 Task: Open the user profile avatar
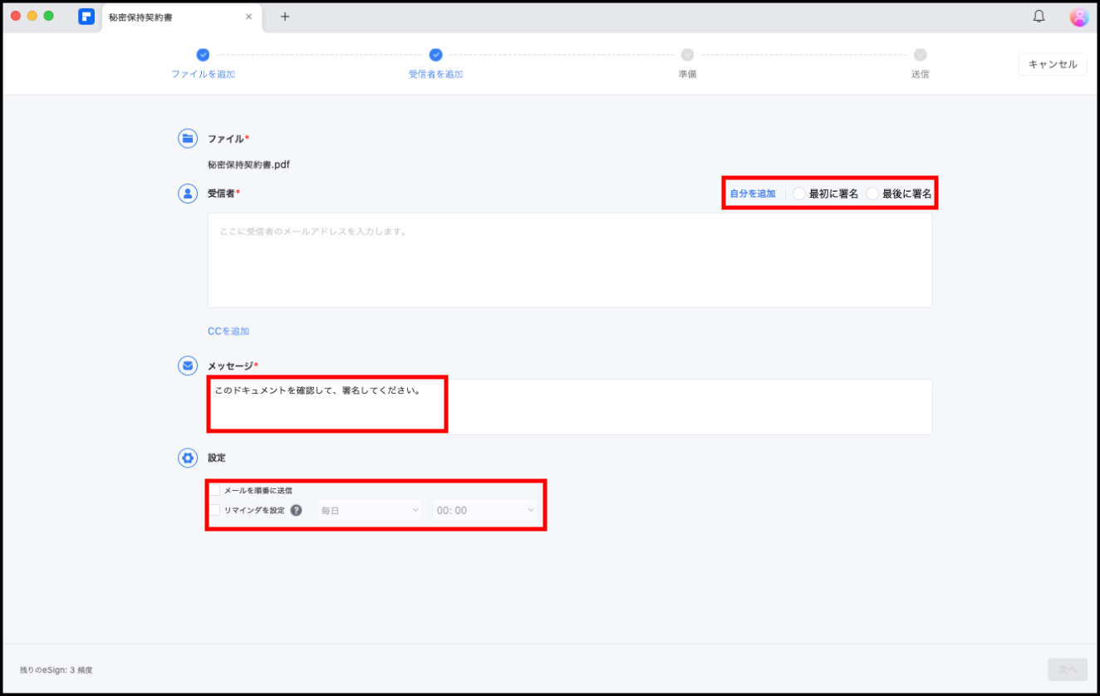click(x=1078, y=17)
